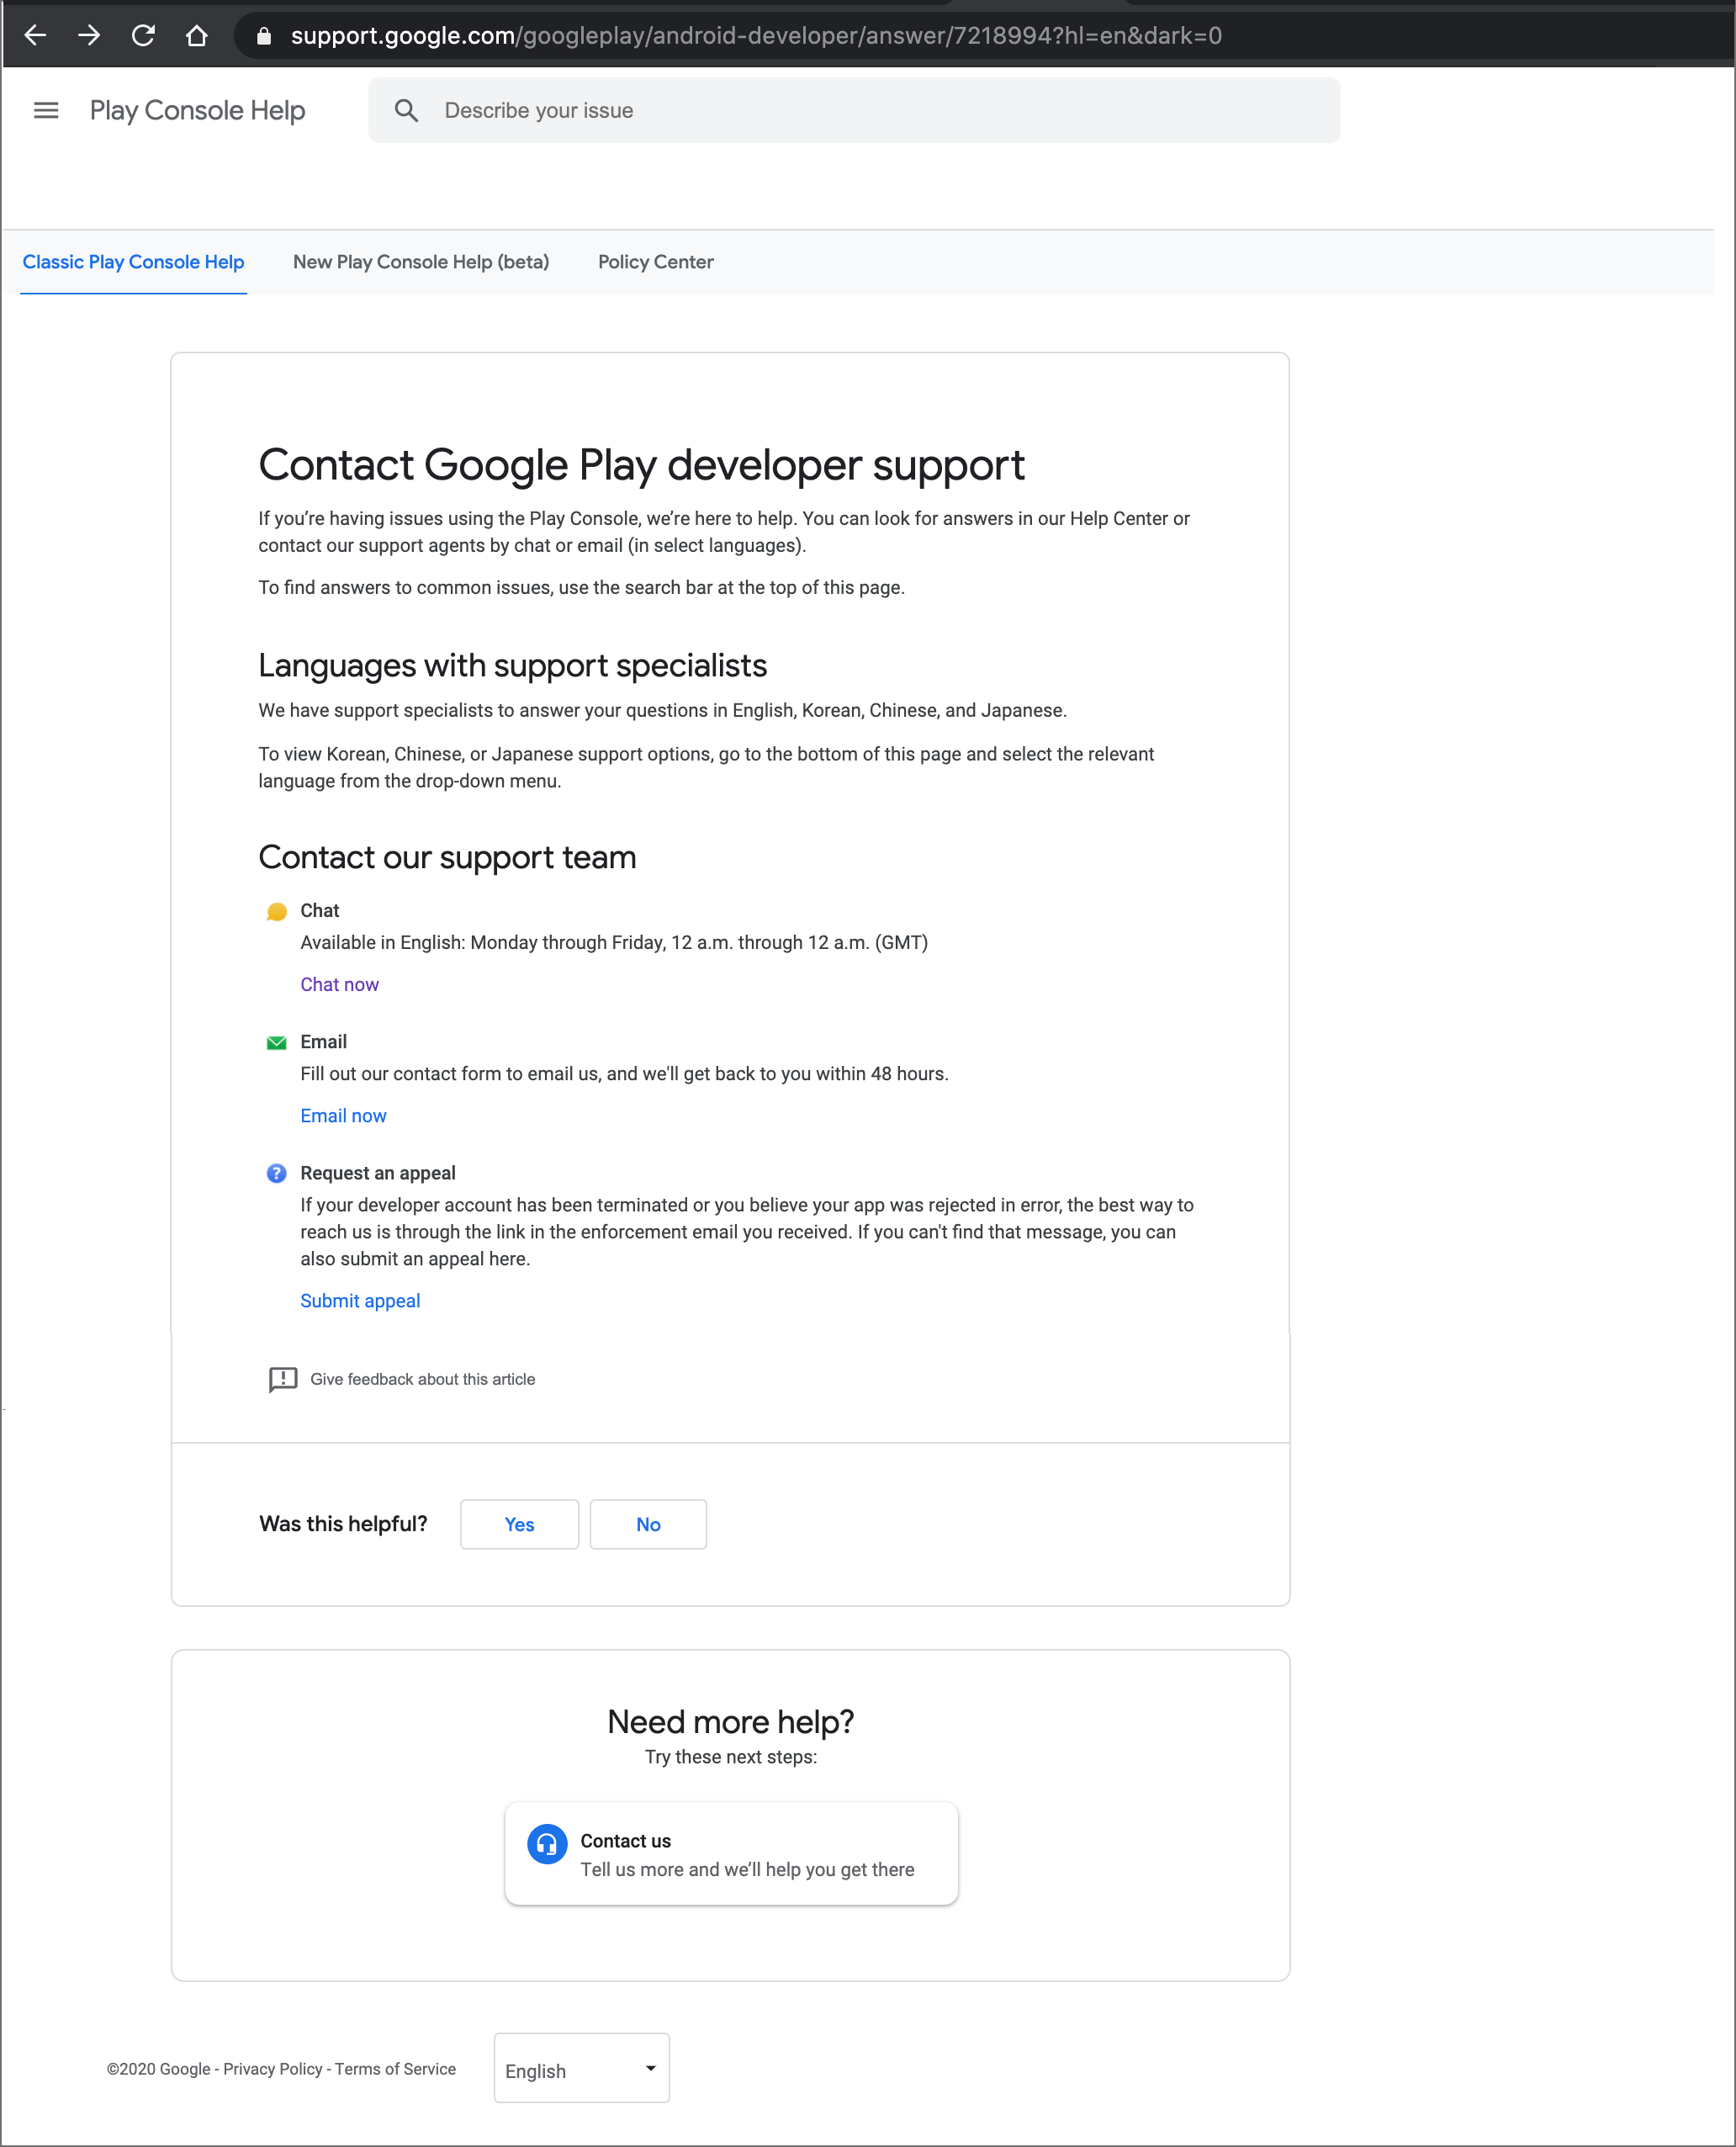Open the English language dropdown

point(581,2069)
